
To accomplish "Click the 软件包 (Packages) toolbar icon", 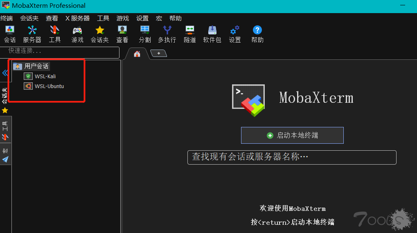I will pyautogui.click(x=212, y=34).
